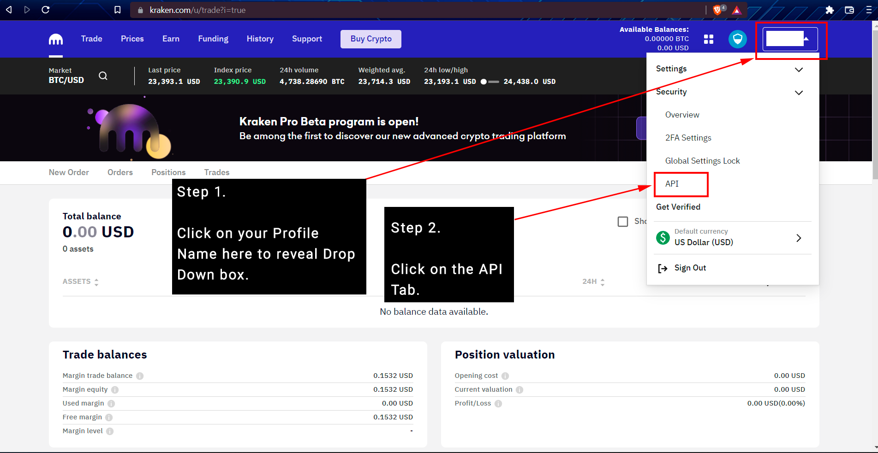Viewport: 878px width, 453px height.
Task: Open the market search magnifier icon
Action: (x=103, y=76)
